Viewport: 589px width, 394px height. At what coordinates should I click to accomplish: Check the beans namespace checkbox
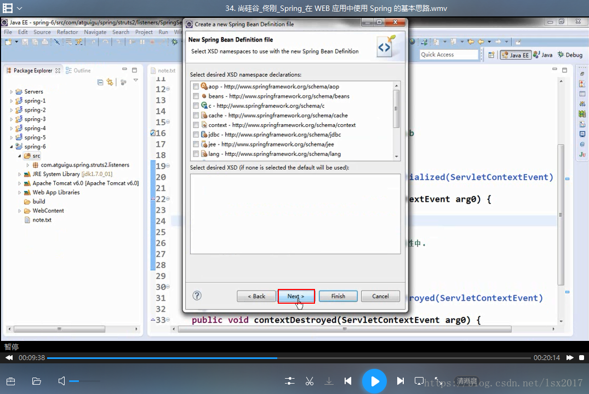tap(196, 96)
